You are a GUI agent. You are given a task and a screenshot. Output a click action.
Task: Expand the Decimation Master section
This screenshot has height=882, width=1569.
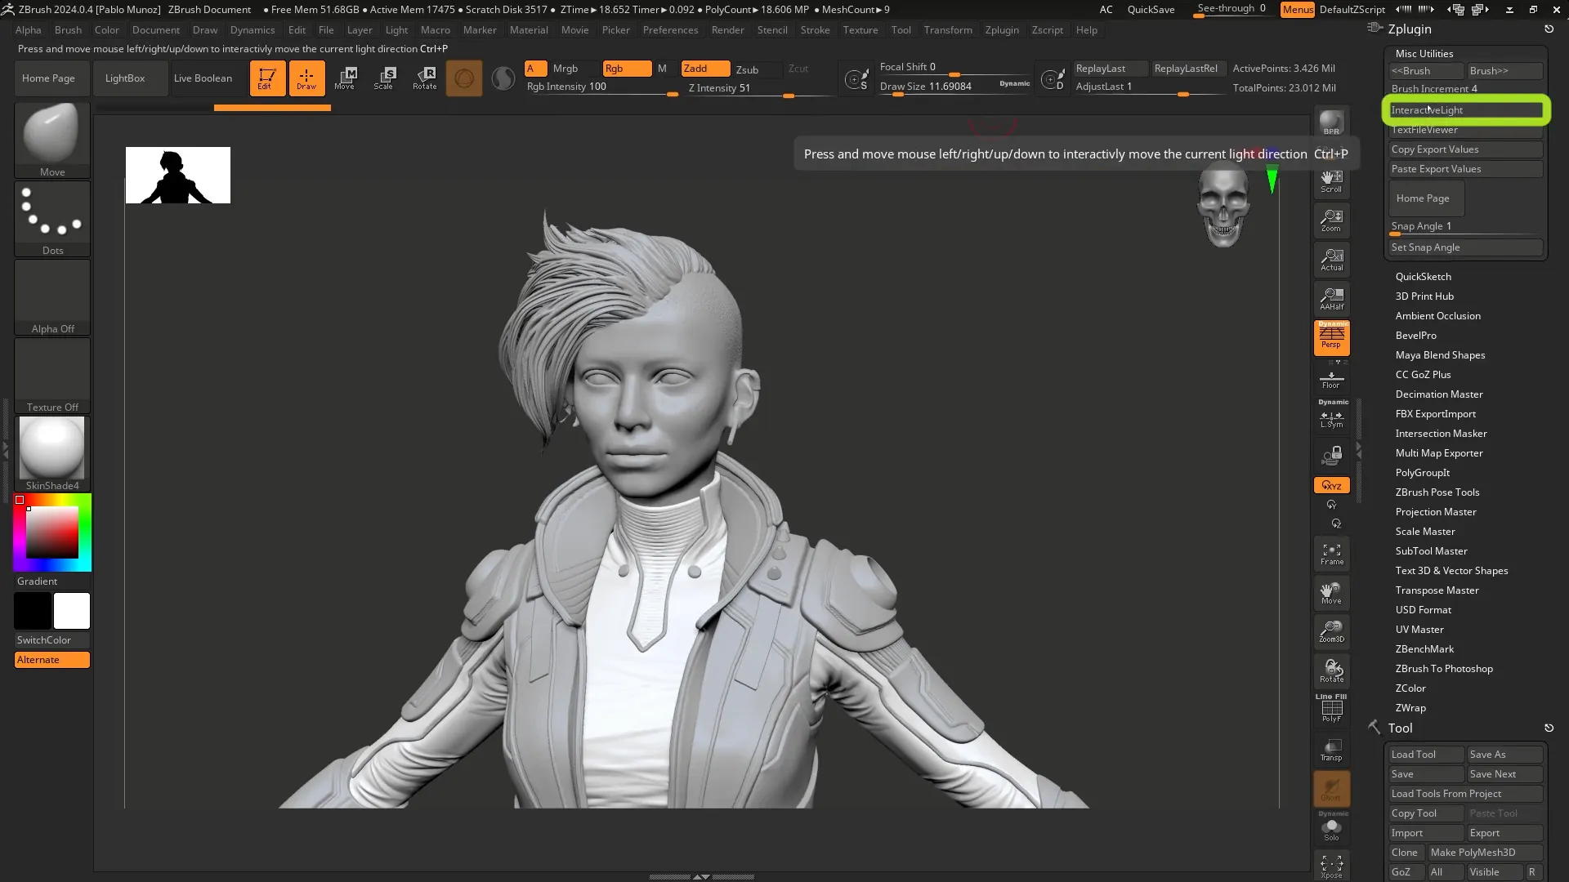(1438, 394)
